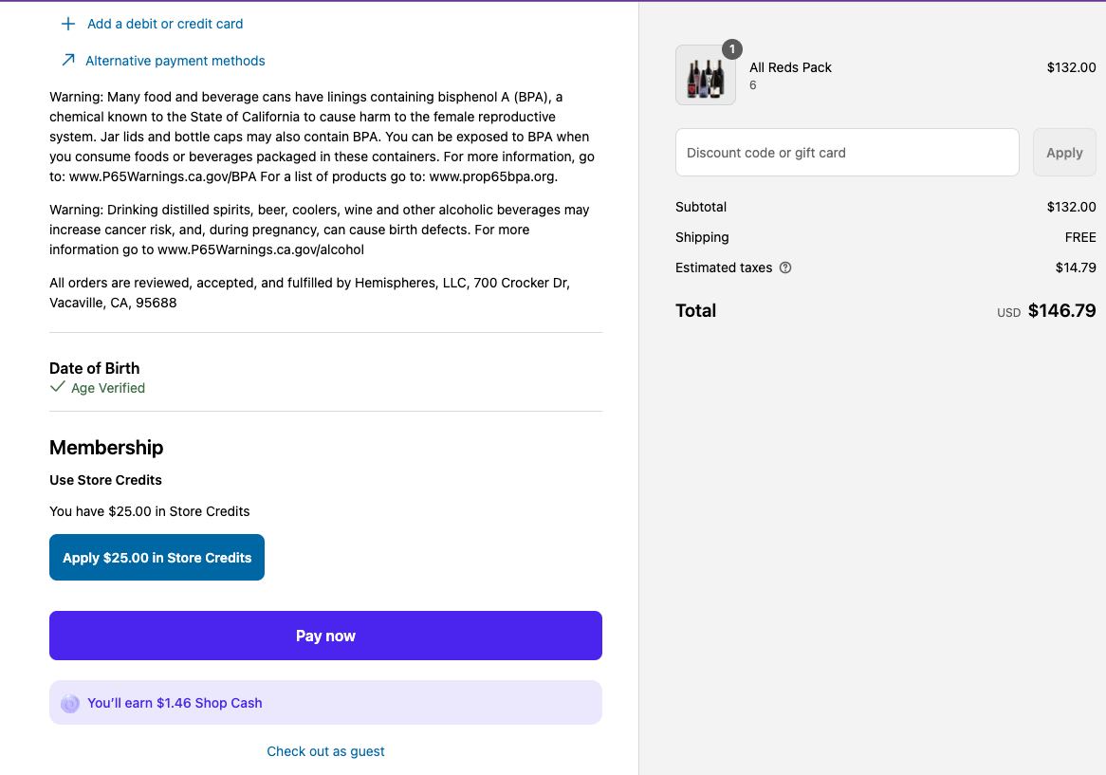This screenshot has height=775, width=1106.
Task: Apply $25.00 in Store Credits
Action: point(157,557)
